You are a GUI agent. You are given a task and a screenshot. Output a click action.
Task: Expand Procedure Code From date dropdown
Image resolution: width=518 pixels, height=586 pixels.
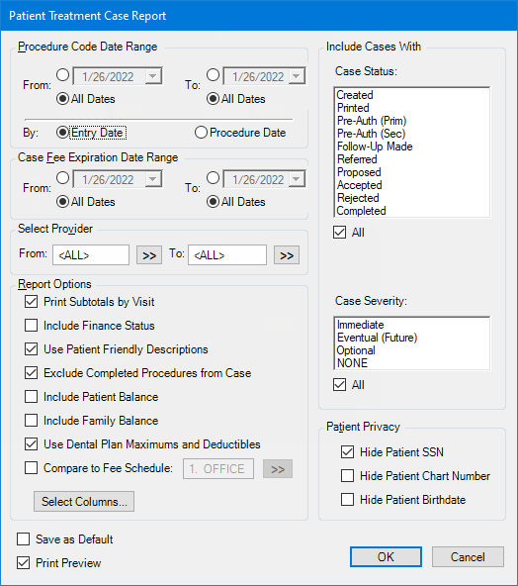(152, 76)
